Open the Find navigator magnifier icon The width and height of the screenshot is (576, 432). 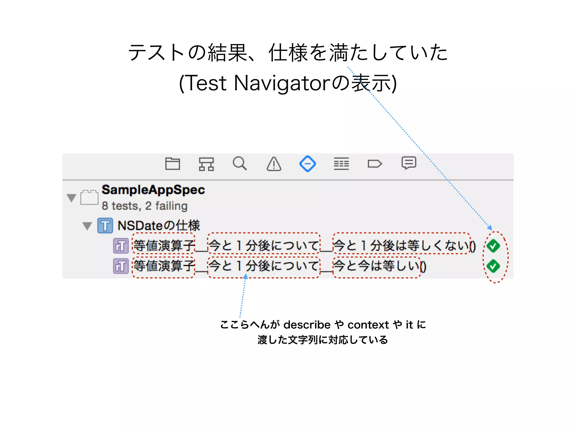click(240, 163)
